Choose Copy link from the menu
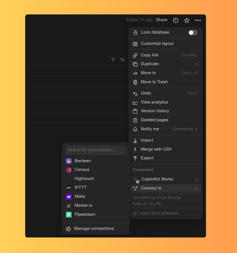The height and width of the screenshot is (253, 237). (x=166, y=55)
